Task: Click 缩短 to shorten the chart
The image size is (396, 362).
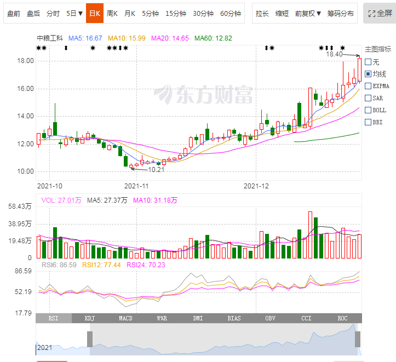Action: 282,13
